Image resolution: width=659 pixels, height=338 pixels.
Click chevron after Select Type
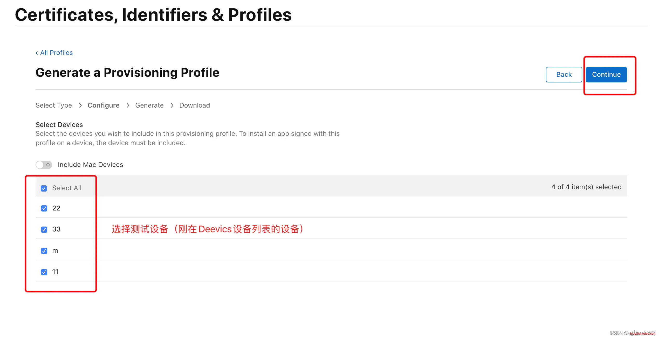click(80, 105)
